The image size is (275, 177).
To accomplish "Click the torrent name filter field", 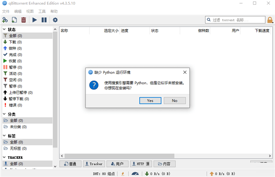I will pos(235,20).
